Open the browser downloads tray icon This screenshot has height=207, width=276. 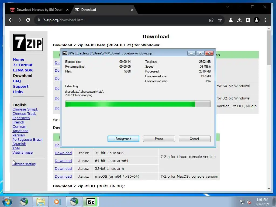239,20
